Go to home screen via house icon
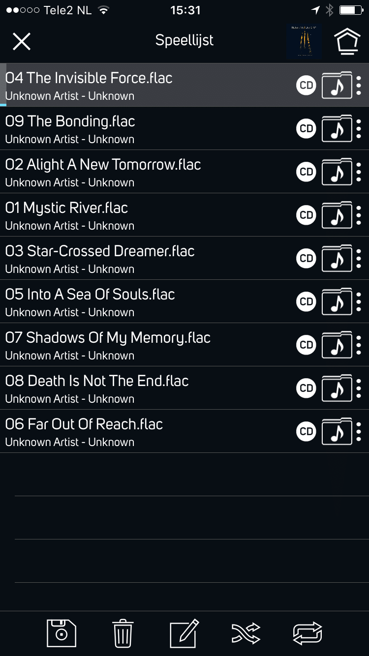Viewport: 369px width, 656px height. (x=347, y=41)
